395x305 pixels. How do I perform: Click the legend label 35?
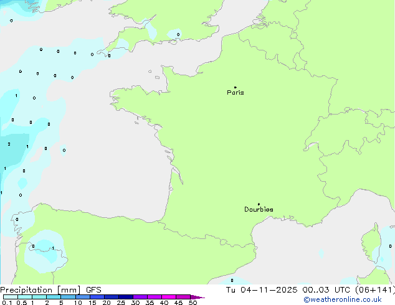[150, 303]
